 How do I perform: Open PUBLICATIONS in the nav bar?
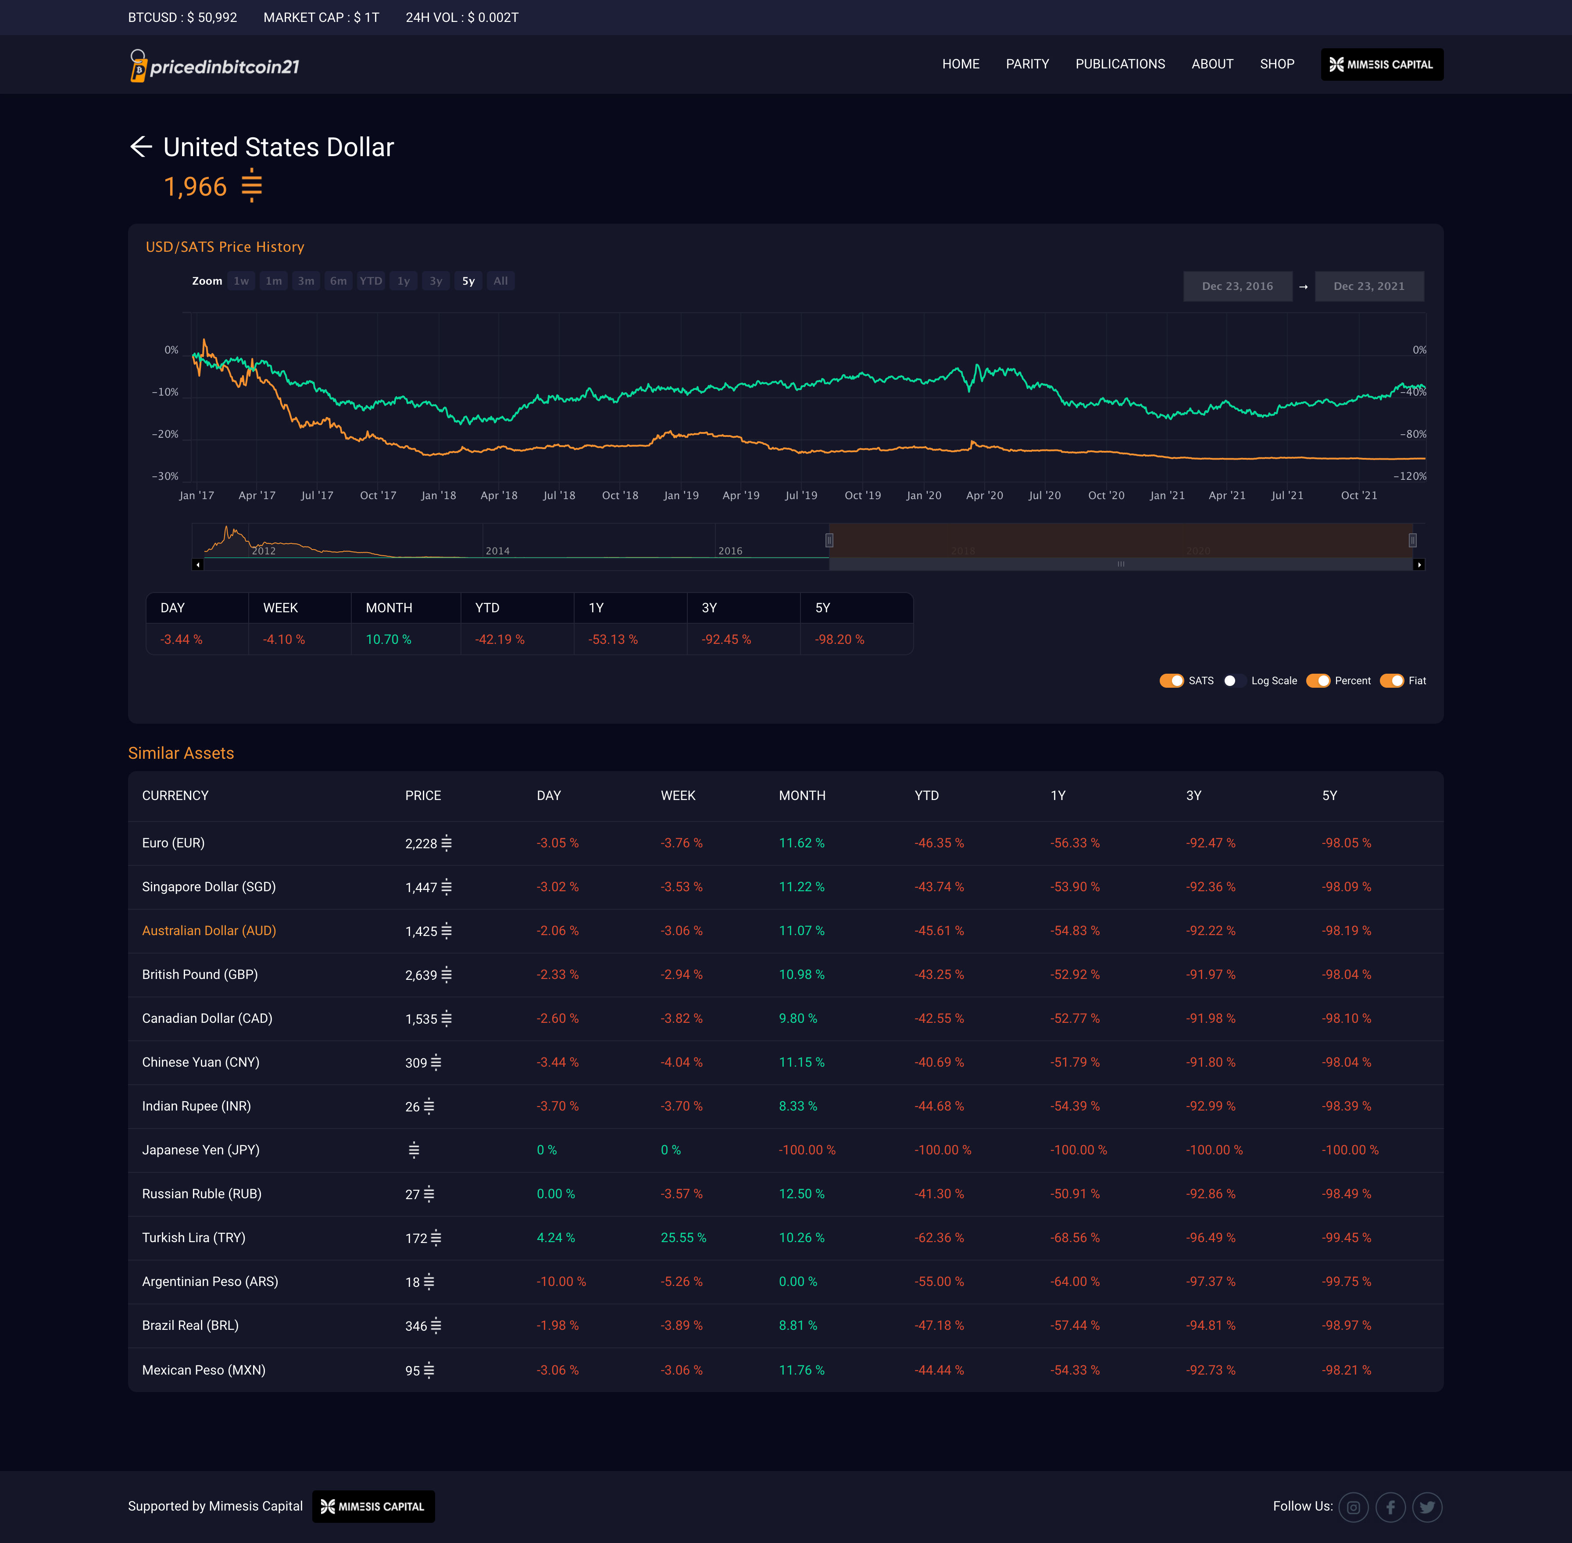pyautogui.click(x=1120, y=64)
